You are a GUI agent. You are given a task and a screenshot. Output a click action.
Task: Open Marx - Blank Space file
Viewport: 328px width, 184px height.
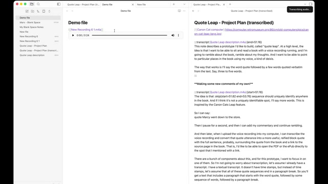point(38,22)
